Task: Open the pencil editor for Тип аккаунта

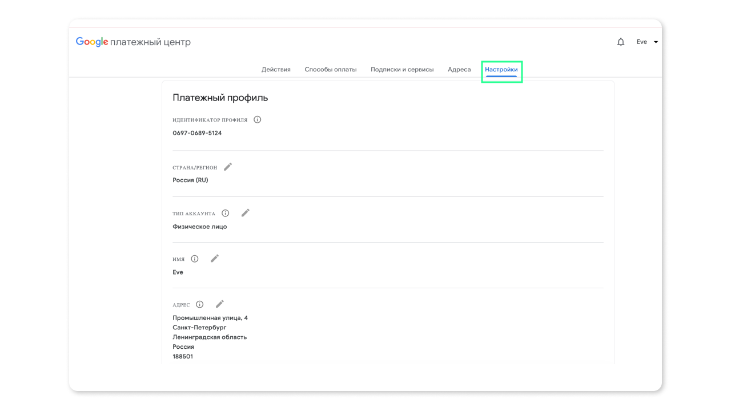Action: click(x=246, y=212)
